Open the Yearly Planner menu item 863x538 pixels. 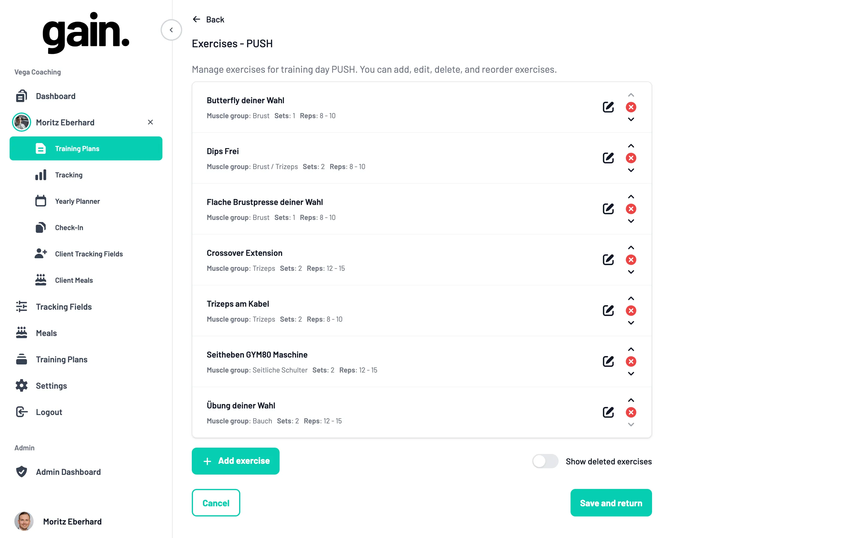tap(77, 201)
